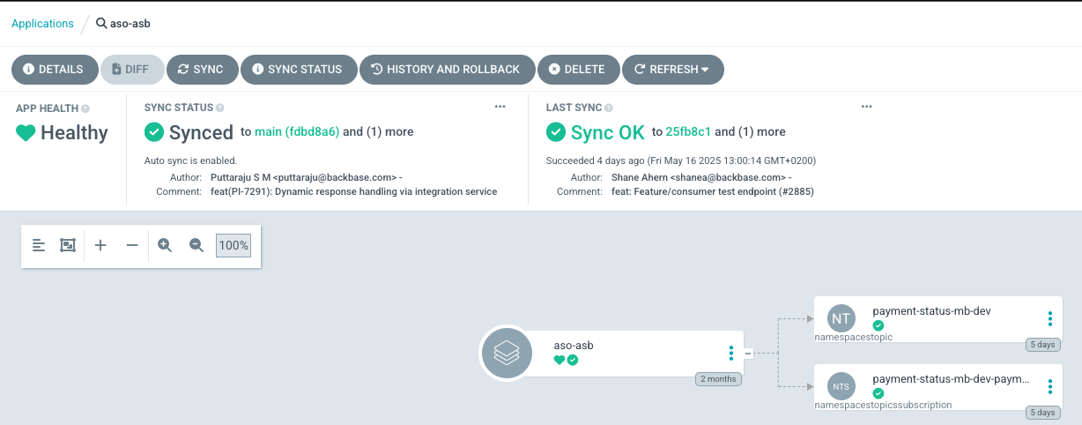Click the aso-asb application layers icon

[x=506, y=354]
